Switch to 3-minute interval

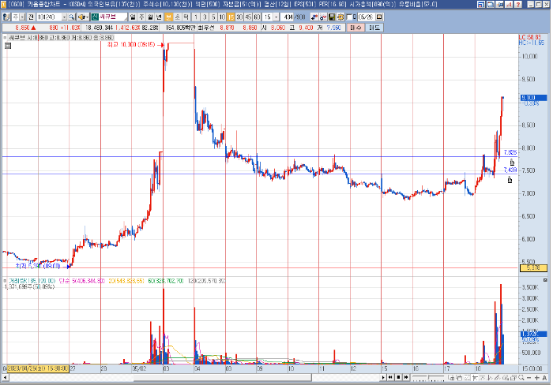205,17
